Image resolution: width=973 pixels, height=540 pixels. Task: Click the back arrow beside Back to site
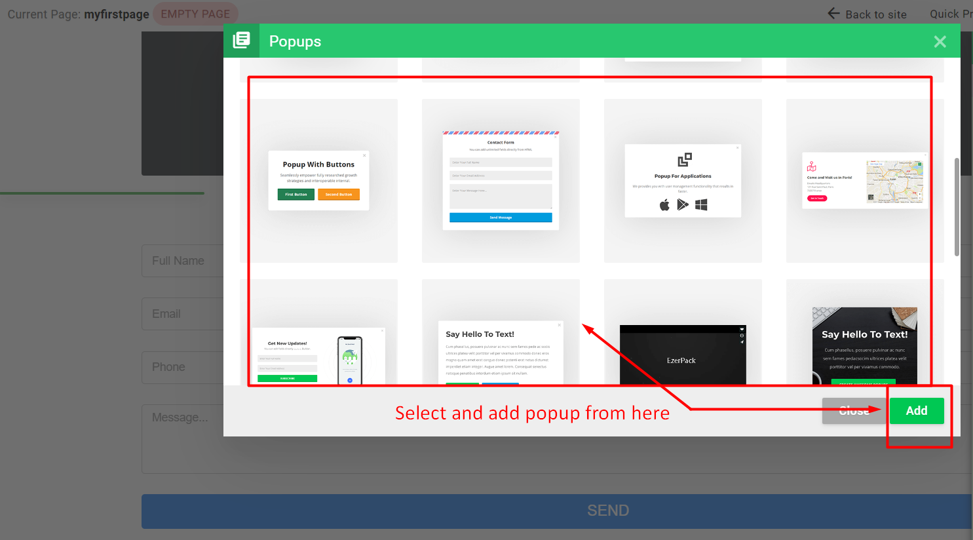(x=833, y=13)
